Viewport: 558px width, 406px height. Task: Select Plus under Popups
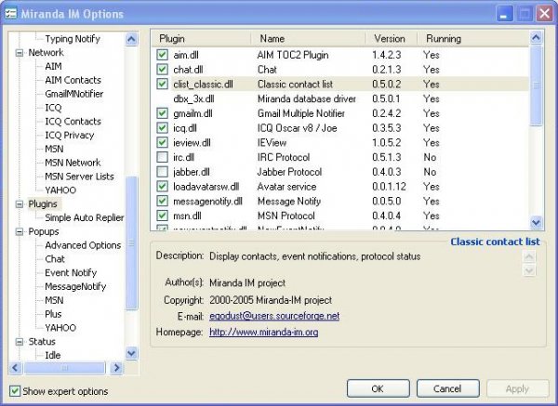click(x=53, y=314)
